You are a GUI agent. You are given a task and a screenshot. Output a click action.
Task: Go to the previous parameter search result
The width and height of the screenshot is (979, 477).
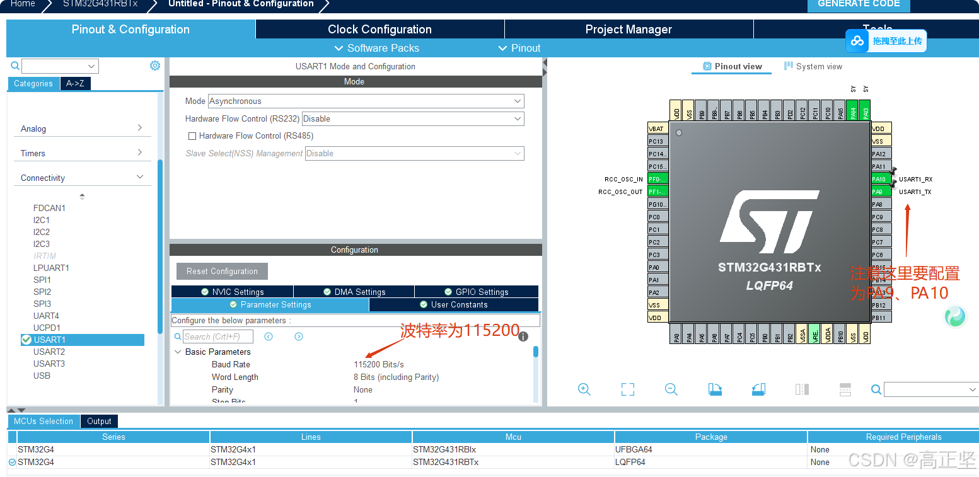tap(269, 336)
